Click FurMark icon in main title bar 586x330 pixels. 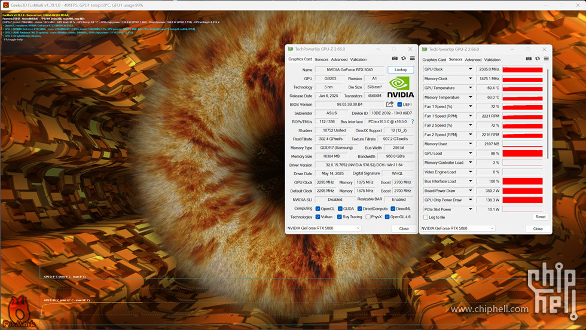tap(5, 5)
